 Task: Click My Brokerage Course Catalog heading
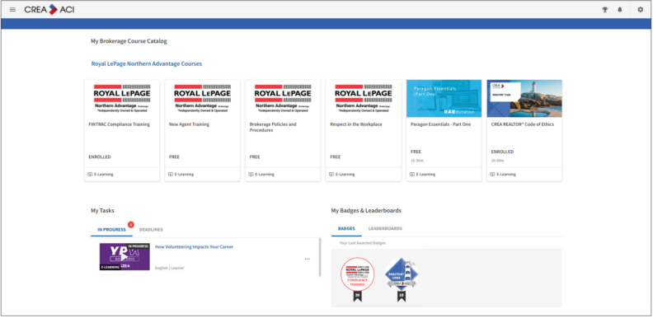click(129, 41)
